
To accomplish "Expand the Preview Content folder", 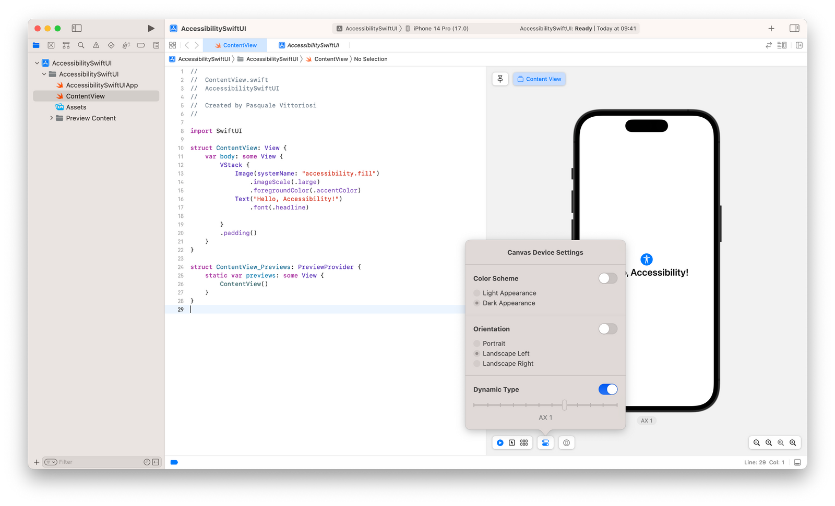I will tap(51, 118).
